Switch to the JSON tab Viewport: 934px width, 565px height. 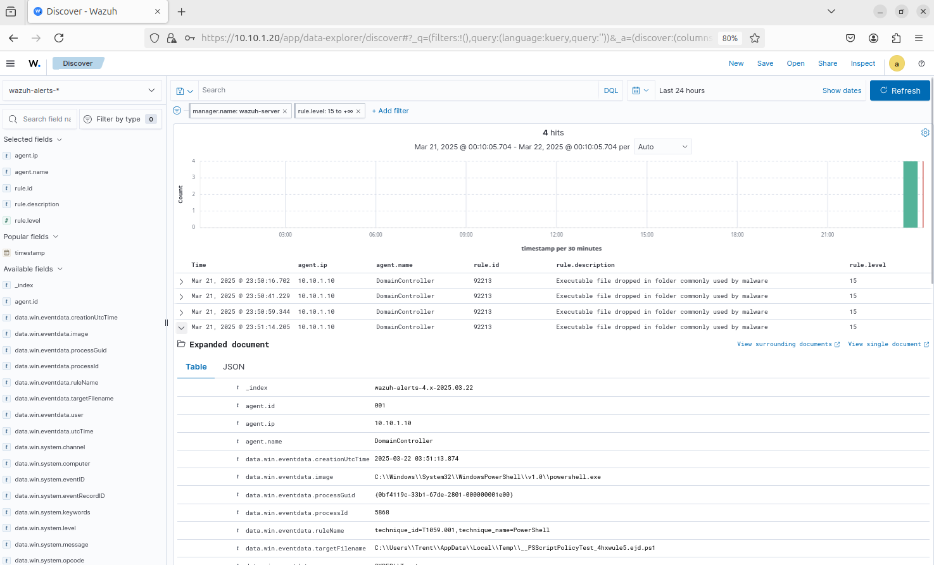[x=234, y=367]
